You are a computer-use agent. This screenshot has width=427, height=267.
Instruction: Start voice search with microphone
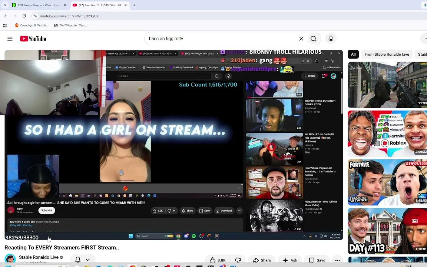click(331, 39)
